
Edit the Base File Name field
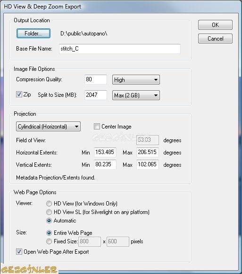click(x=120, y=49)
